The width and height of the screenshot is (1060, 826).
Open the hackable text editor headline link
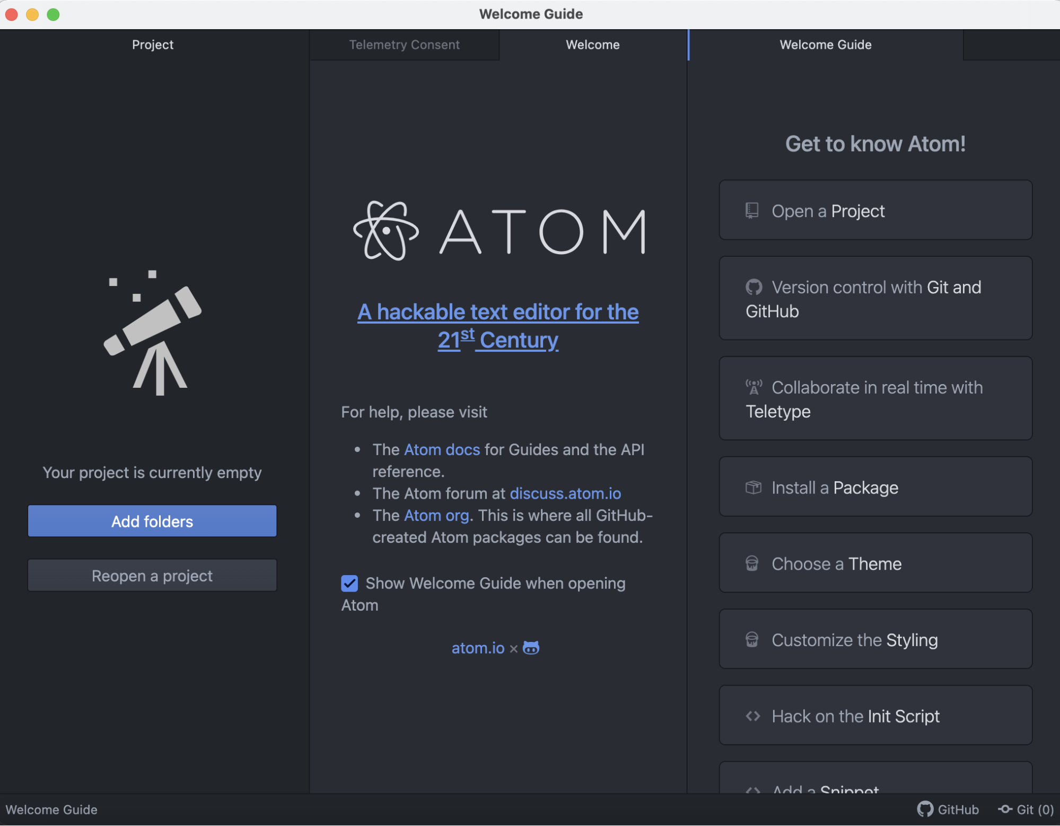(498, 326)
